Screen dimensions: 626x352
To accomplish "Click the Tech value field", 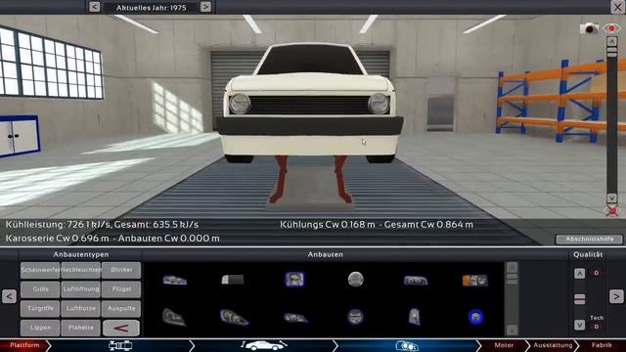I will pyautogui.click(x=596, y=327).
